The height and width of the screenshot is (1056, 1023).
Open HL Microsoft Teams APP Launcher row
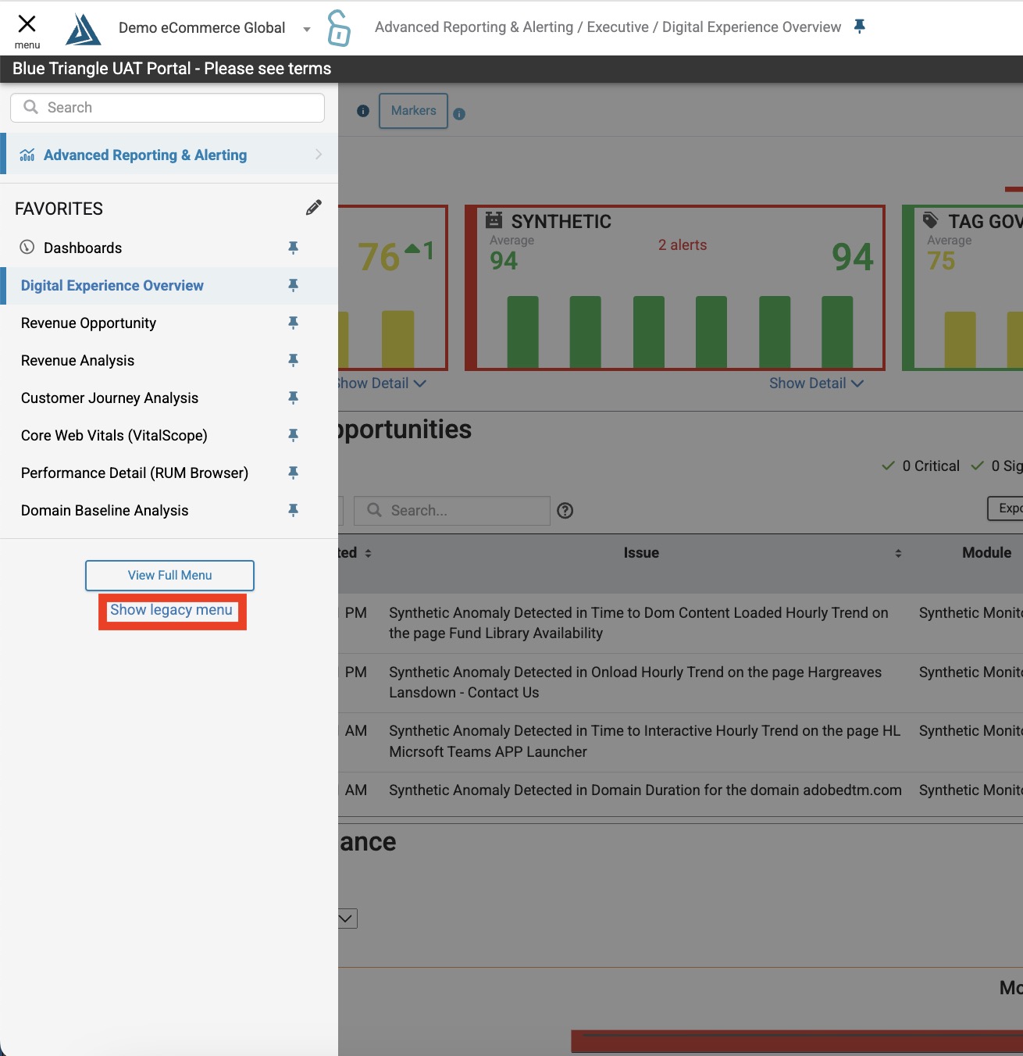[644, 741]
